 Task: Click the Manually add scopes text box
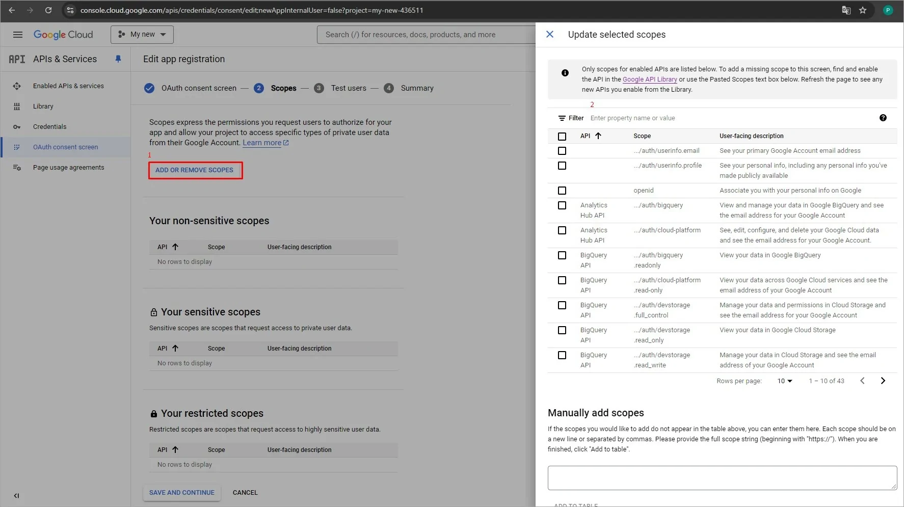[x=721, y=477]
